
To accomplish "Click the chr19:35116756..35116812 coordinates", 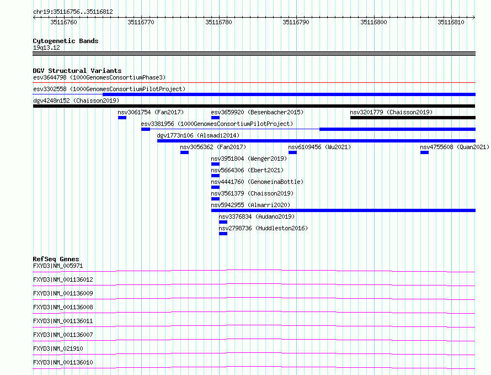I will [x=73, y=12].
